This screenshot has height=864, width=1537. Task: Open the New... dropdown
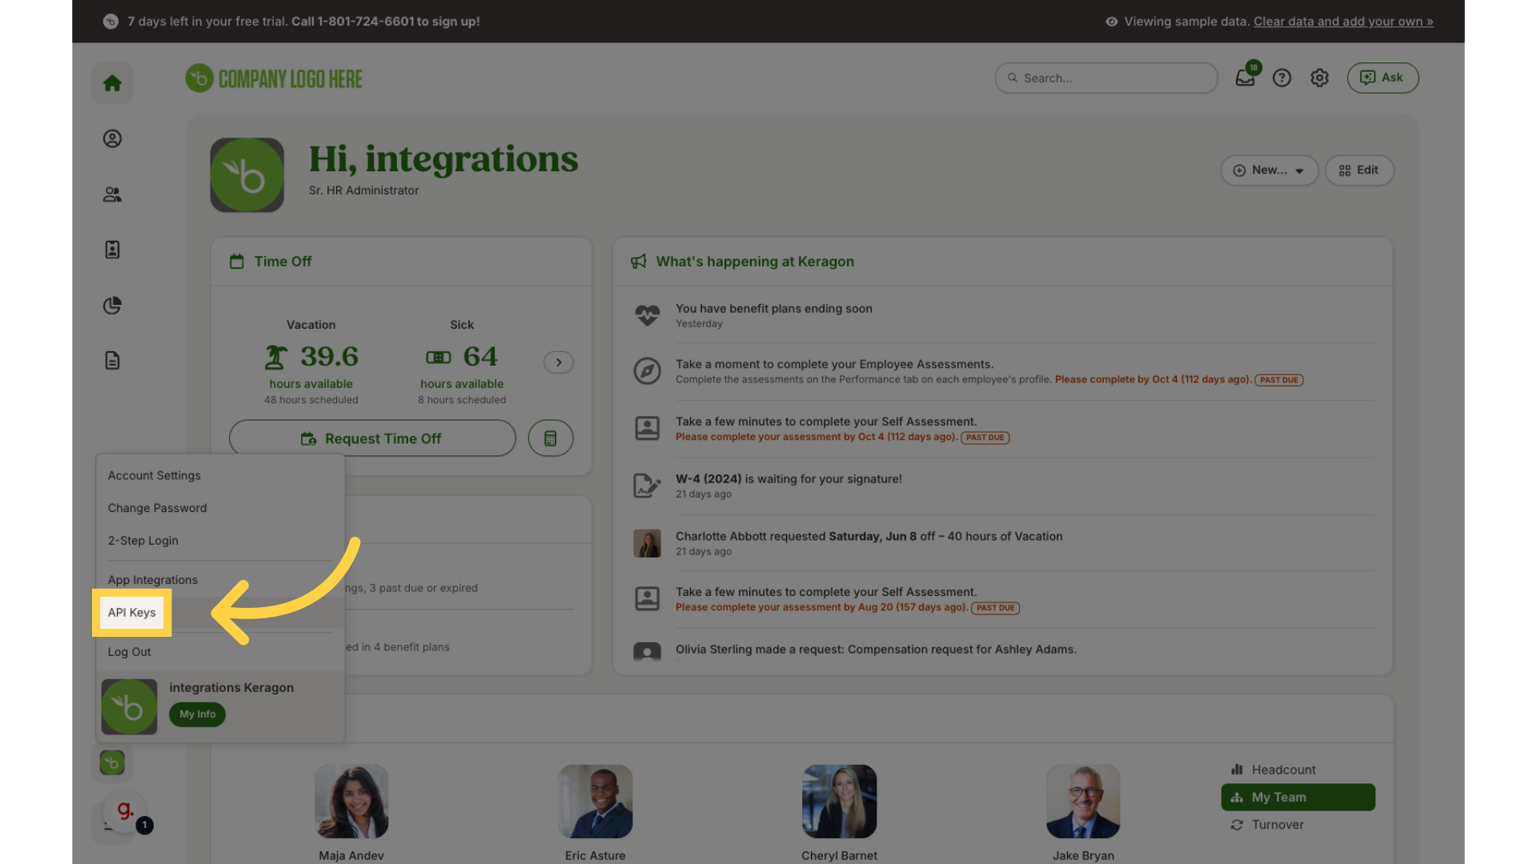click(1268, 170)
